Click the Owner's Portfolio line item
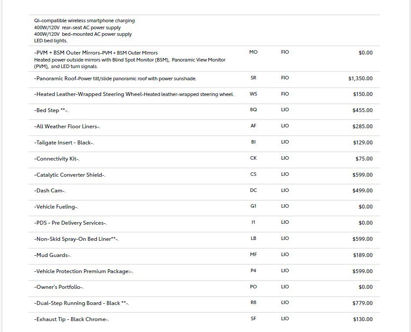The width and height of the screenshot is (411, 332). coord(59,287)
